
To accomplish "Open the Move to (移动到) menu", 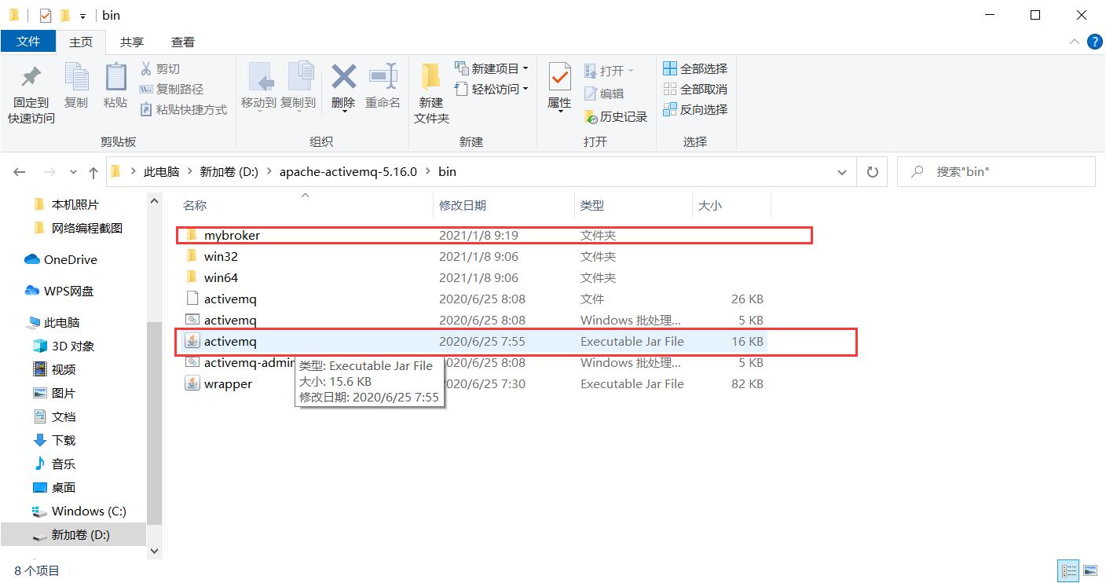I will (x=258, y=87).
